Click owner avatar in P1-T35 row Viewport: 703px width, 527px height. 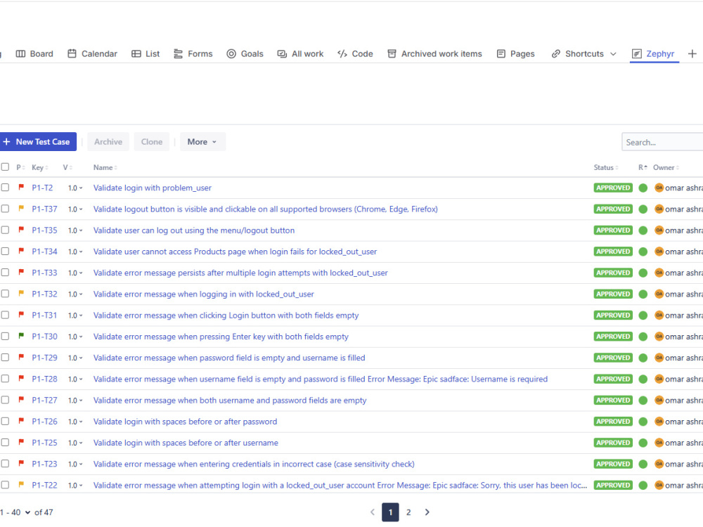[x=659, y=230]
